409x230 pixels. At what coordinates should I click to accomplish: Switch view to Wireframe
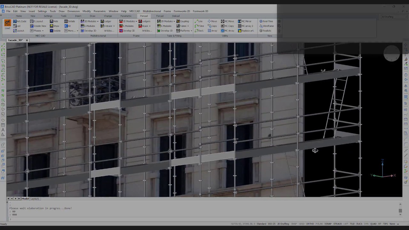(267, 26)
